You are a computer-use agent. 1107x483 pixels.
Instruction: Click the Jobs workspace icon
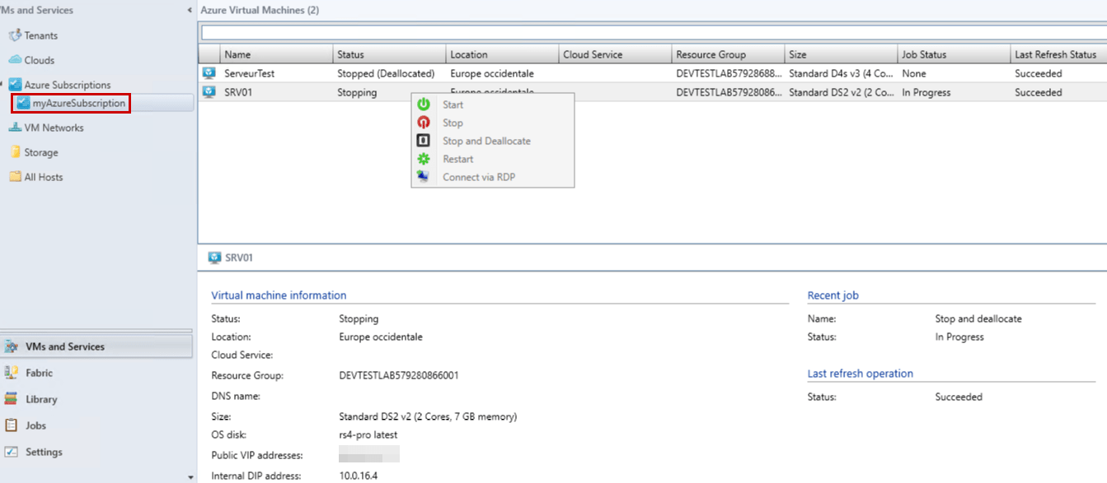pos(12,425)
